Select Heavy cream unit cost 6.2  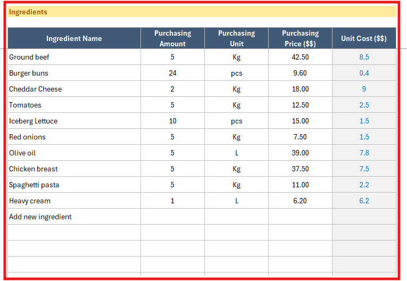(x=364, y=201)
